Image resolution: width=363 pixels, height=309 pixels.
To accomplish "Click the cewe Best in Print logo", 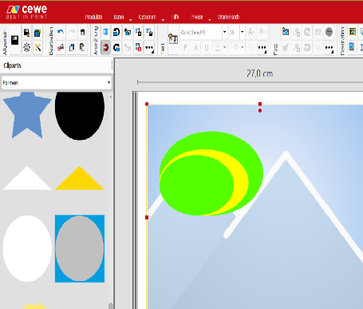I will tap(27, 11).
